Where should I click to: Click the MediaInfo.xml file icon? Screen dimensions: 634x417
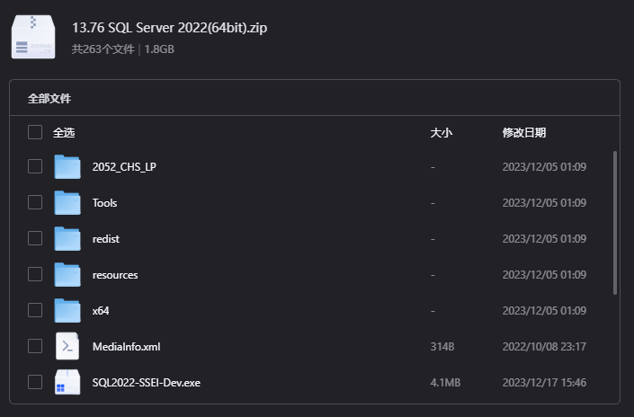pos(67,346)
